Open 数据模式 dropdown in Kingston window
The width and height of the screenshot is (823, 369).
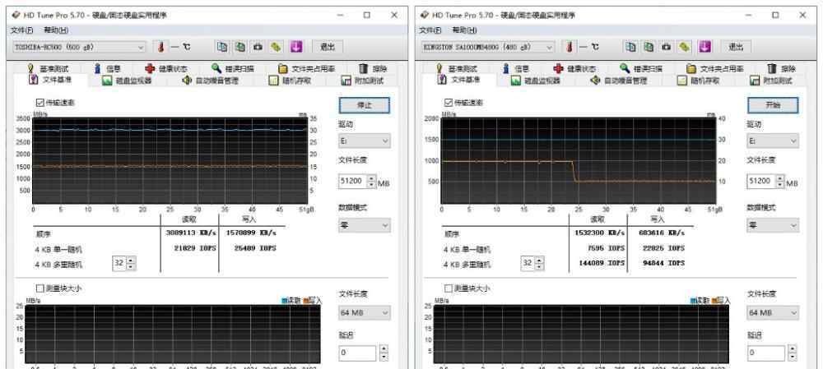tap(773, 225)
